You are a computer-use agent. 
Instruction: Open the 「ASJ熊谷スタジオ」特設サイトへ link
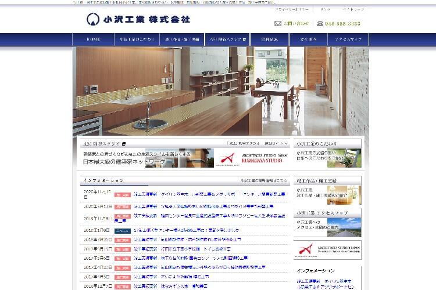256,143
